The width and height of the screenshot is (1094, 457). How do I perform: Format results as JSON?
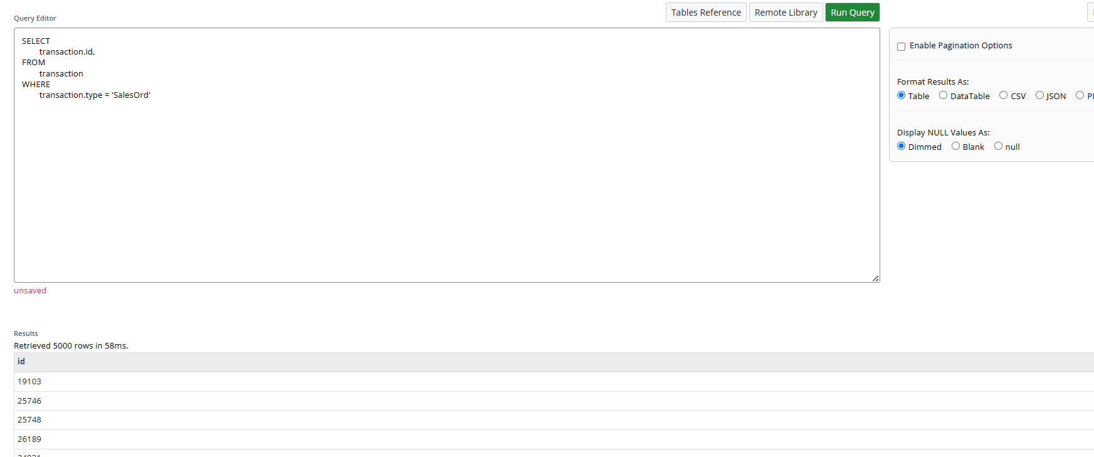[1039, 95]
